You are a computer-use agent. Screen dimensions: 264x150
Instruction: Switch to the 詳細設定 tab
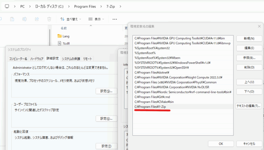pyautogui.click(x=53, y=58)
